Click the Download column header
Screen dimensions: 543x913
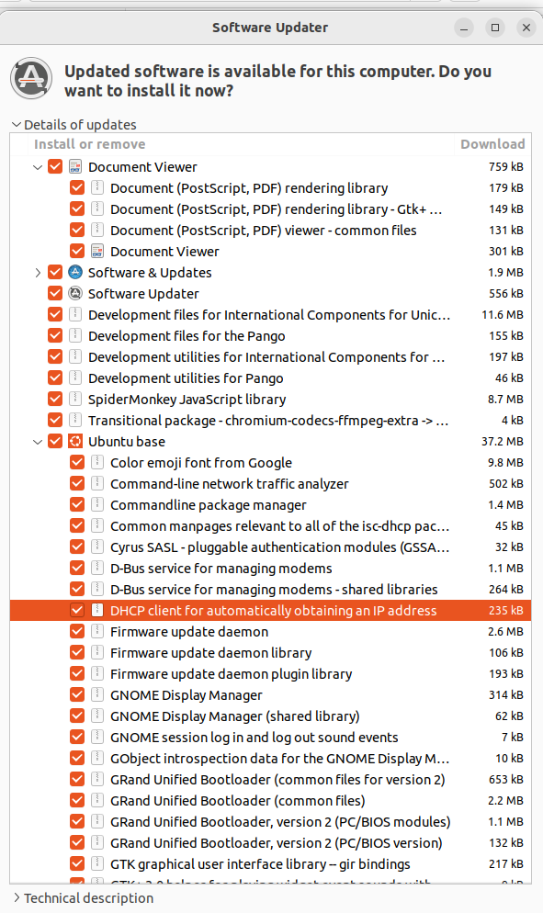click(x=492, y=144)
